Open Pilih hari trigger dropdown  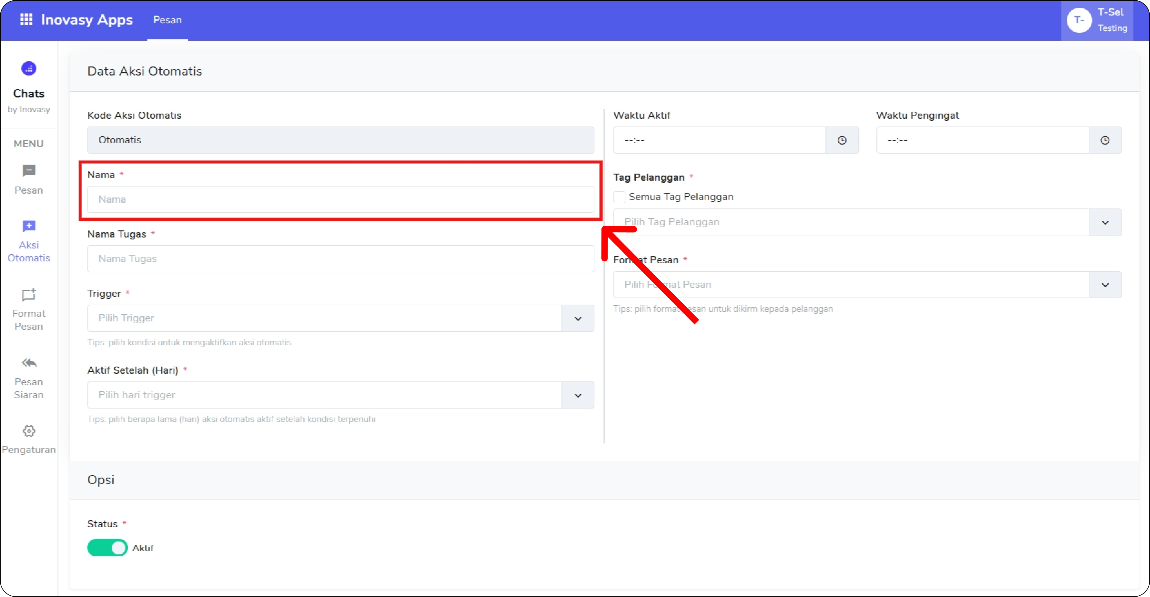(x=578, y=395)
